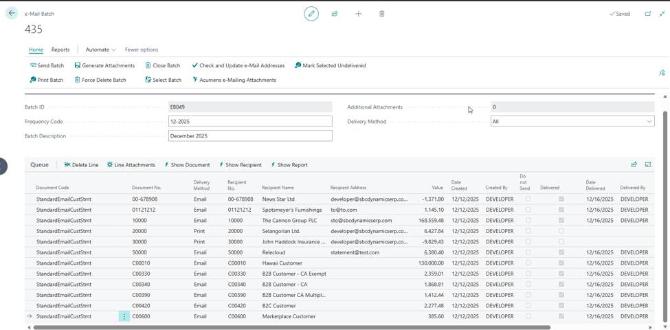Viewport: 670px width, 330px height.
Task: Click Fewer options
Action: pyautogui.click(x=142, y=49)
